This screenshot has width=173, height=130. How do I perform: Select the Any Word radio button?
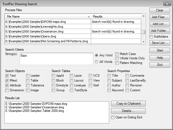(97, 55)
